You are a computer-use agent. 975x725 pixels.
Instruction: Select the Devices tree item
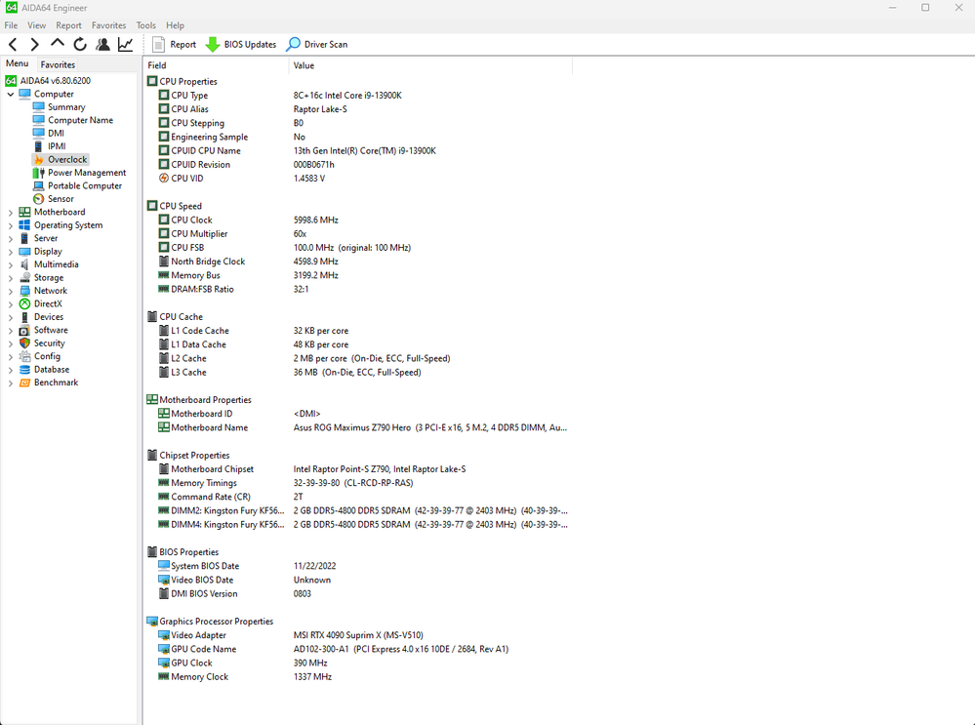point(49,317)
